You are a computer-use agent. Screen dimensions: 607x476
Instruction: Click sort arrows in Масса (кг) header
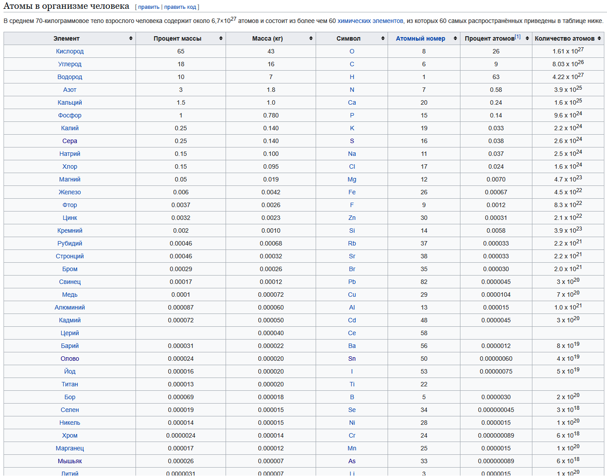pos(311,38)
